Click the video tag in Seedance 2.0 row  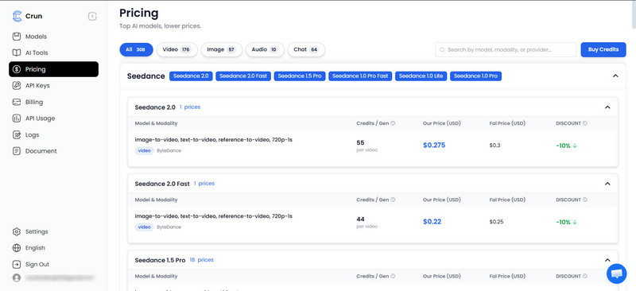(145, 150)
